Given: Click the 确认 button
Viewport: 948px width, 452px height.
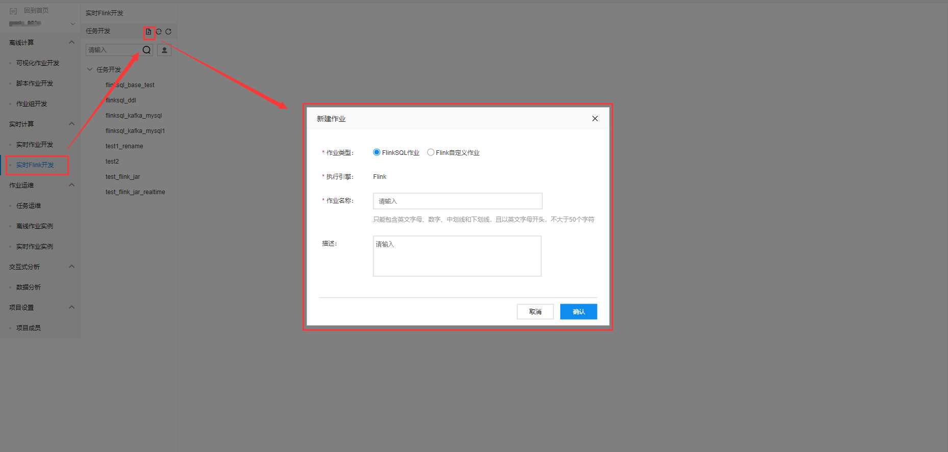Looking at the screenshot, I should coord(578,312).
